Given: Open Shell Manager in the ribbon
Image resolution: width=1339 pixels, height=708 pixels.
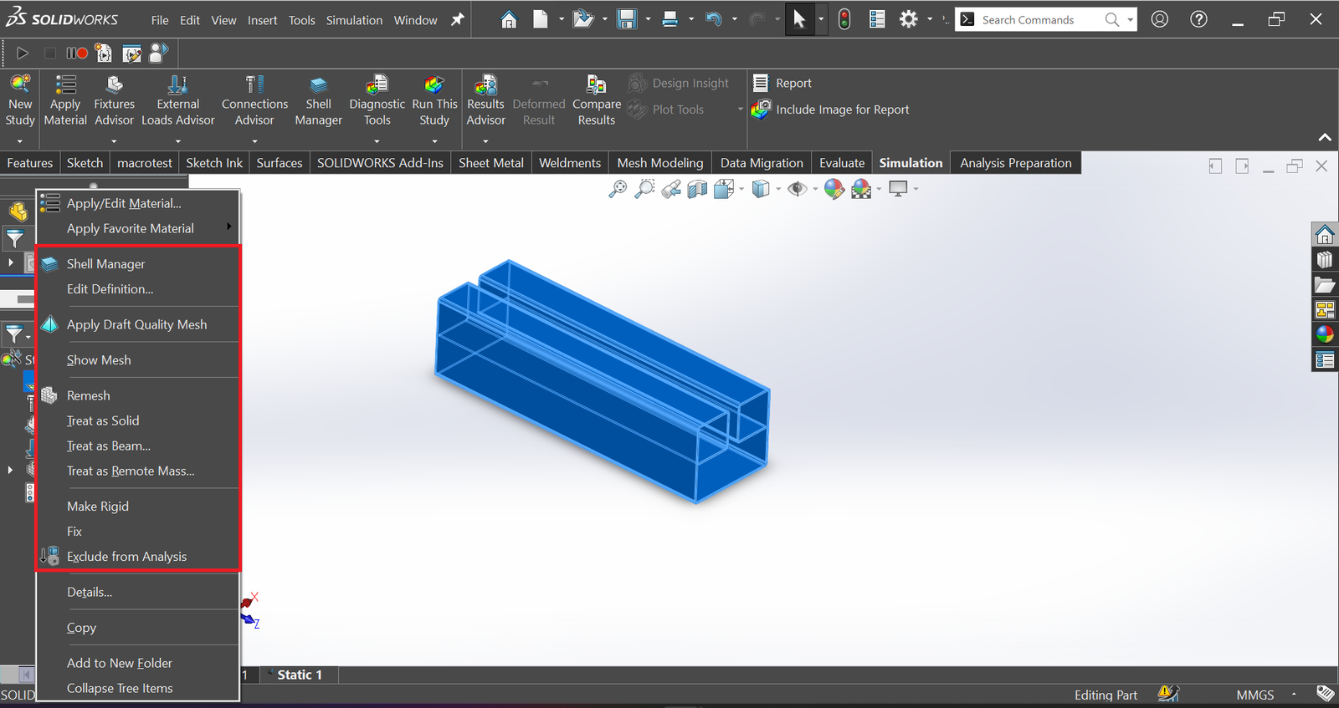Looking at the screenshot, I should point(318,85).
